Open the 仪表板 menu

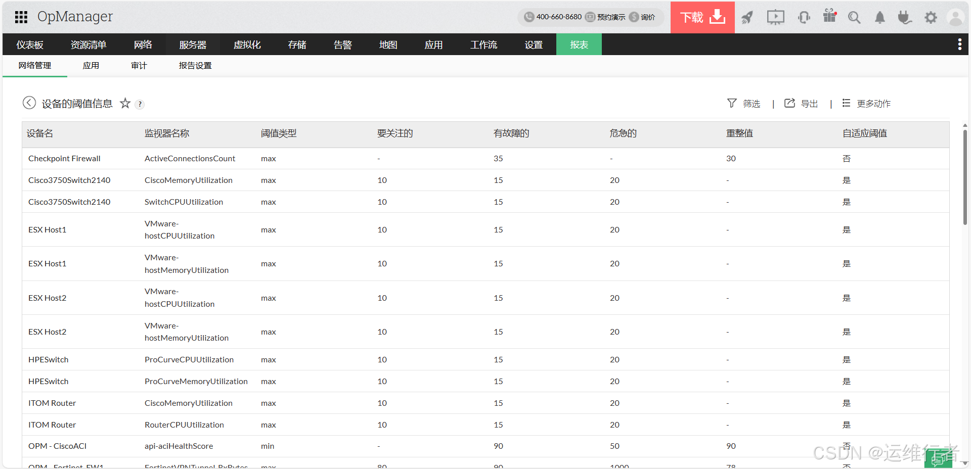[30, 44]
